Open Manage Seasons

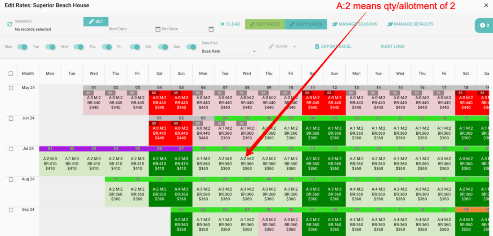354,24
